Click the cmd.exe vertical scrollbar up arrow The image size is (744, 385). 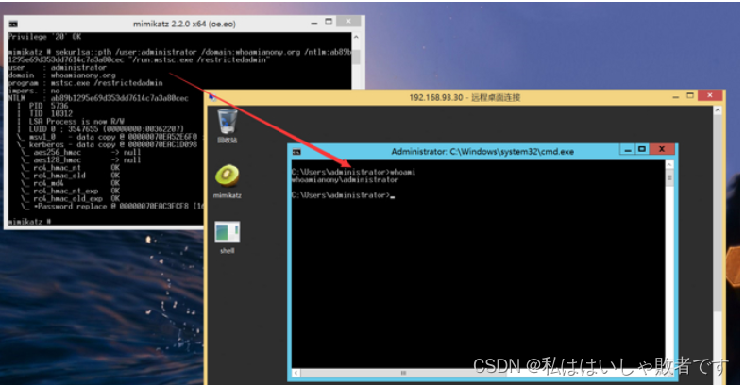669,164
